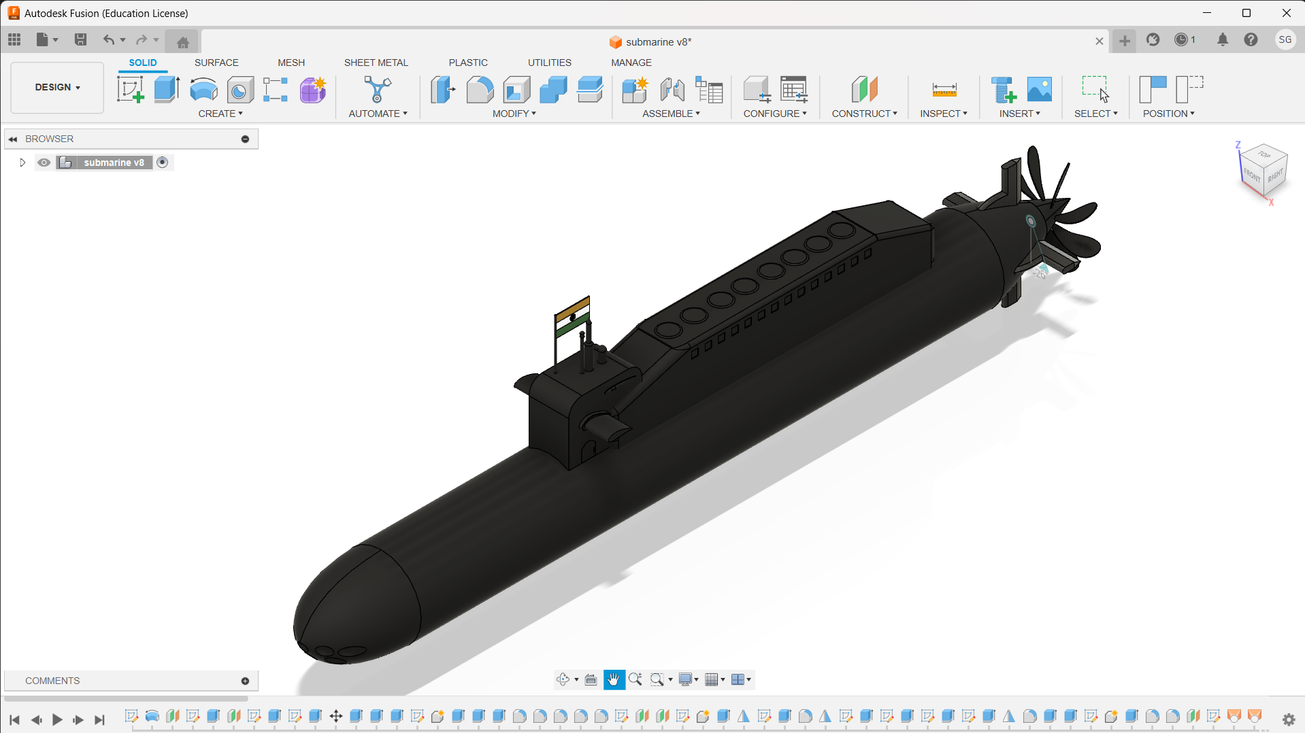Expand the Comments panel with plus button

click(x=245, y=681)
